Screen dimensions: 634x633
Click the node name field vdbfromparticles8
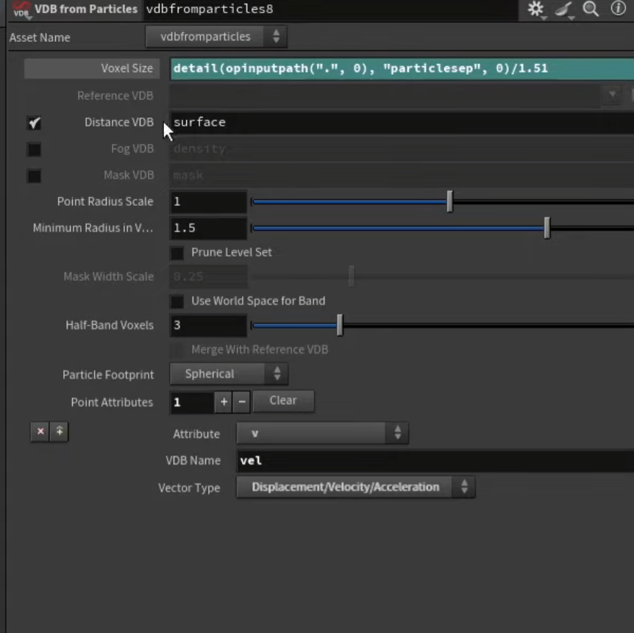click(x=331, y=10)
